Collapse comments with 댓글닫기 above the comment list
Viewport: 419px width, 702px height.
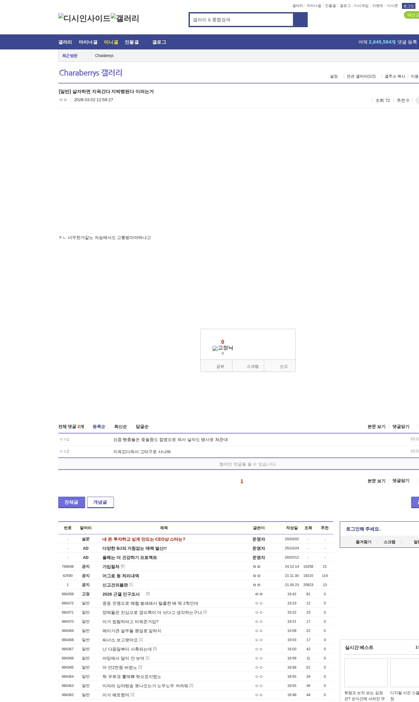(x=401, y=427)
